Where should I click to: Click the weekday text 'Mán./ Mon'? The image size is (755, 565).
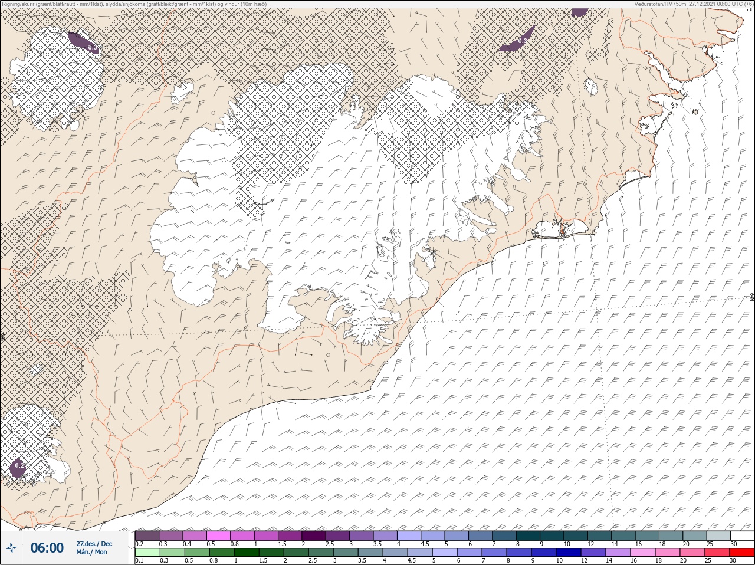point(91,552)
